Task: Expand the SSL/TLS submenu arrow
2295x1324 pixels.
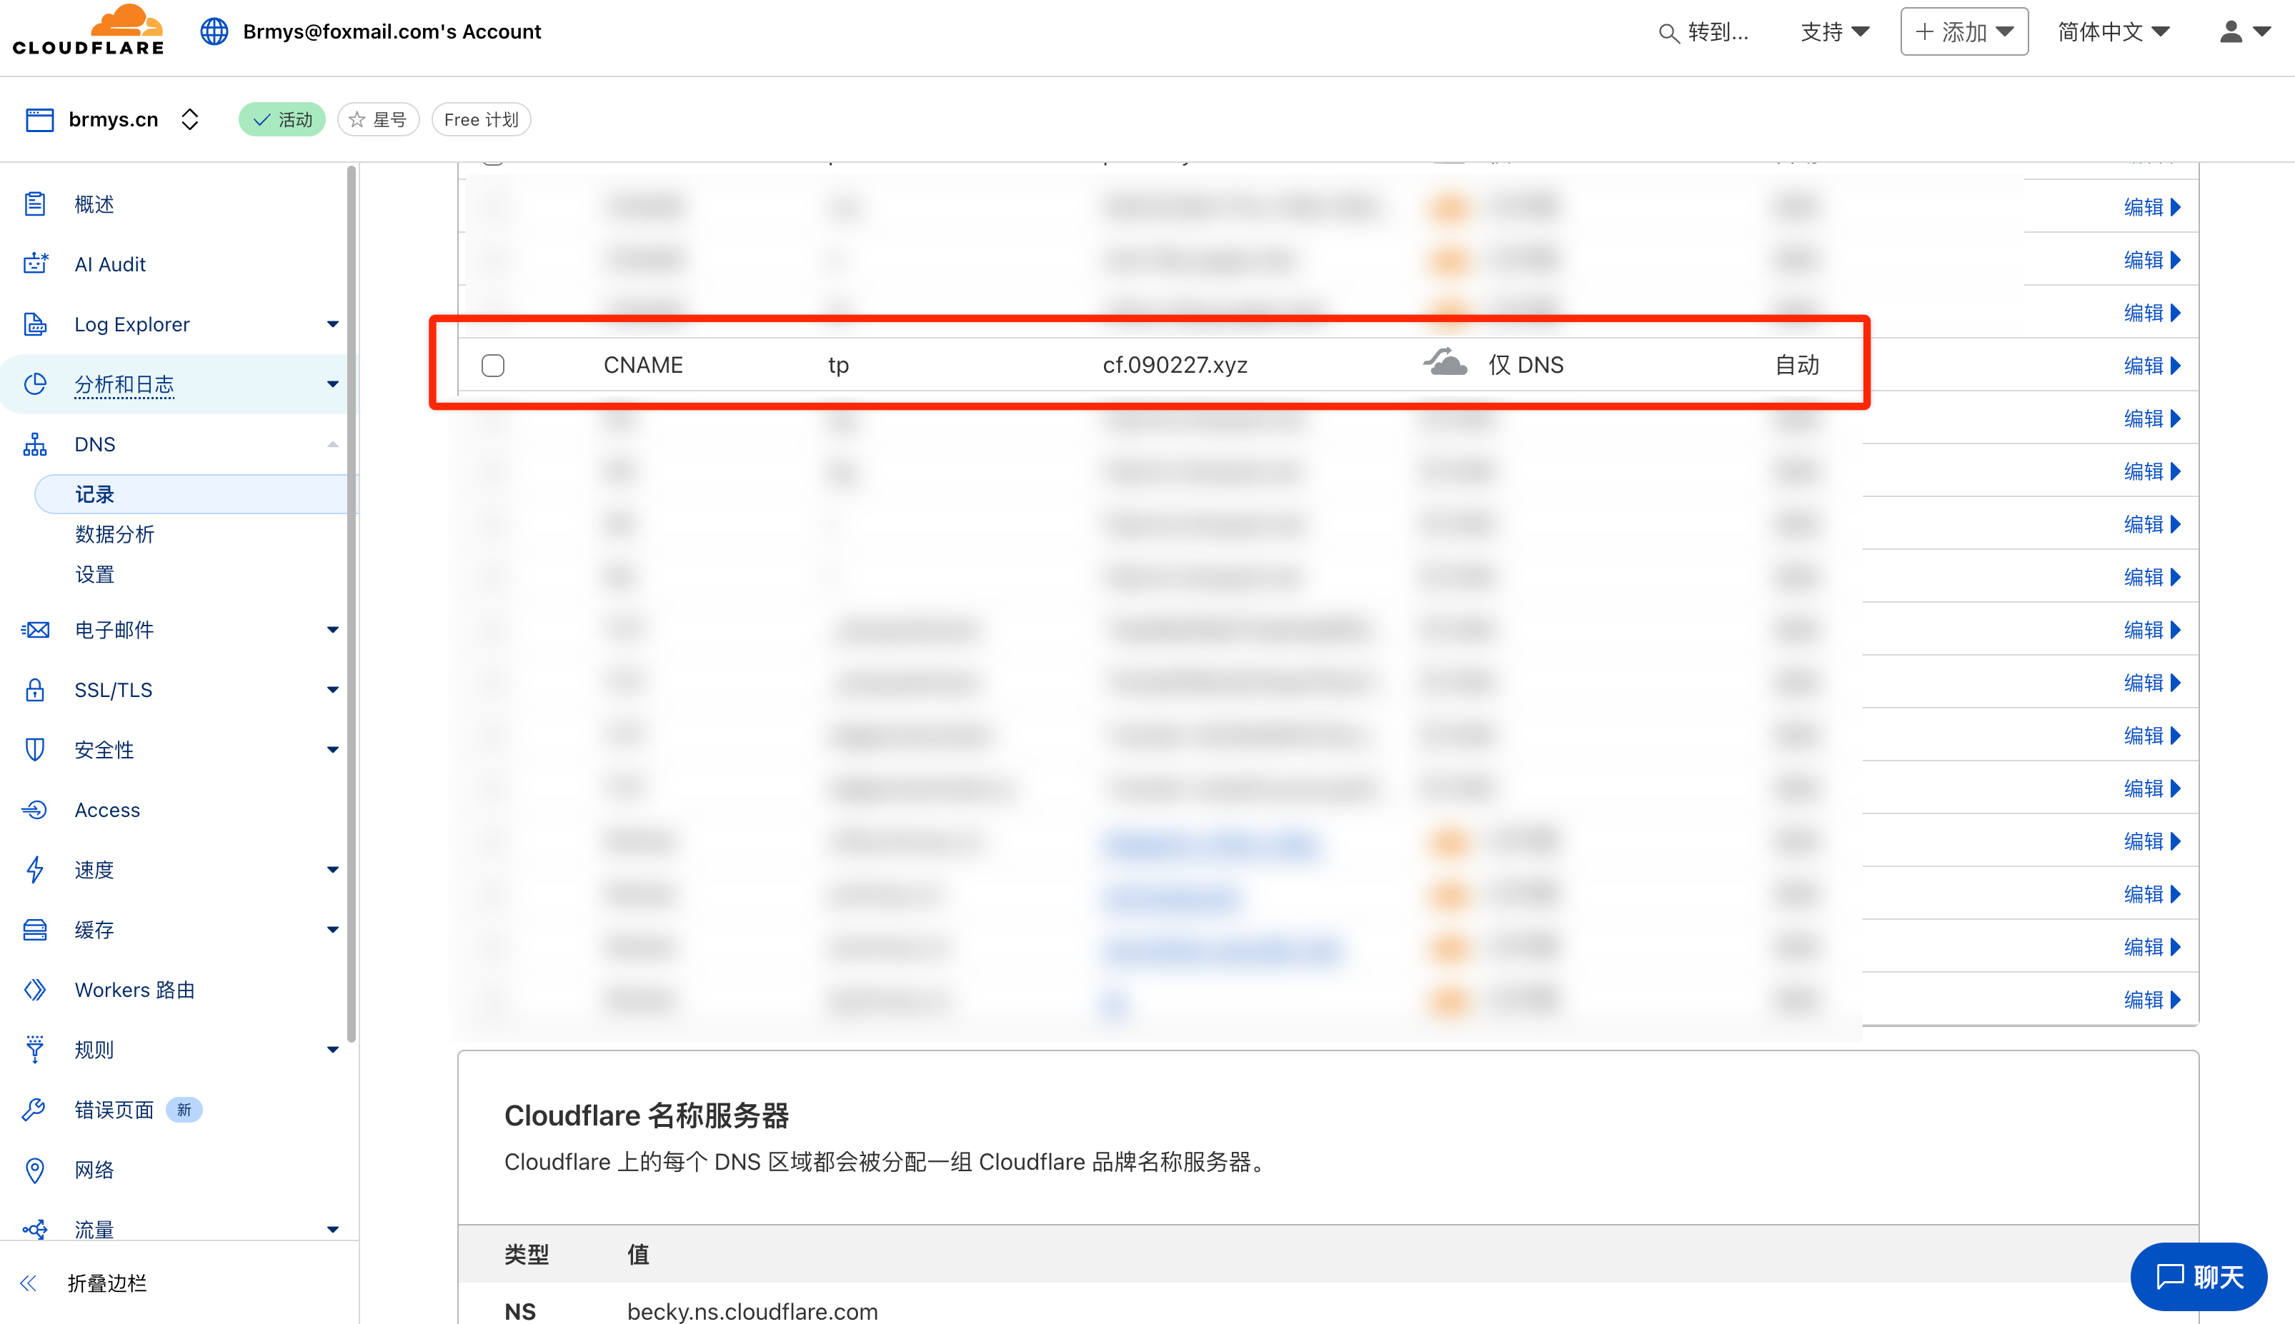Action: point(333,689)
